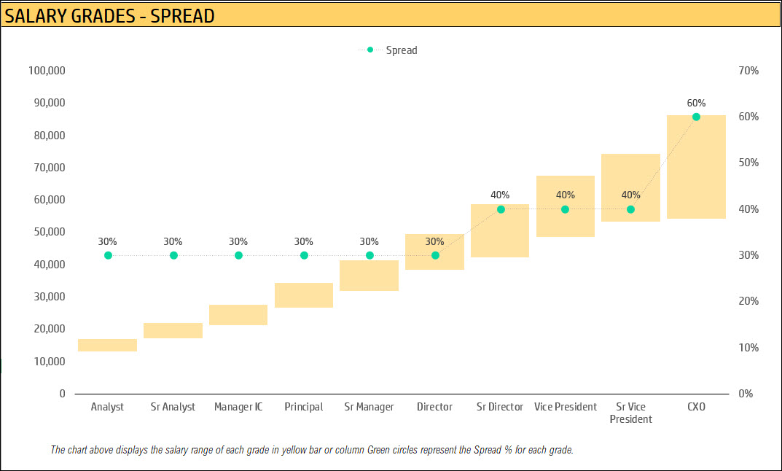Image resolution: width=782 pixels, height=471 pixels.
Task: Click the CXO category axis label
Action: pos(696,407)
